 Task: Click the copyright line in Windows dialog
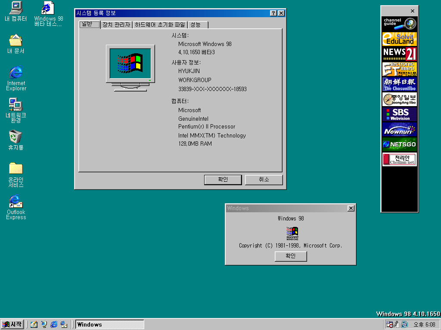click(x=291, y=245)
